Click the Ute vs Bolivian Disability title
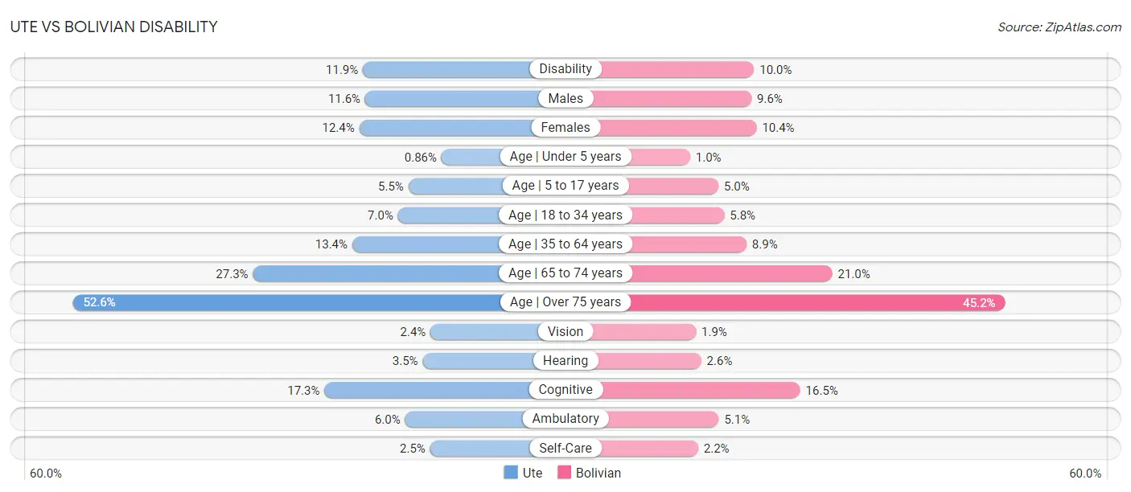Viewport: 1131px width, 492px height. pyautogui.click(x=113, y=27)
